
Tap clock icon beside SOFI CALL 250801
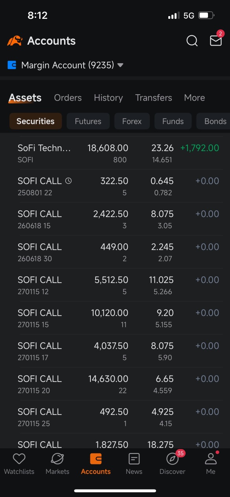(68, 181)
